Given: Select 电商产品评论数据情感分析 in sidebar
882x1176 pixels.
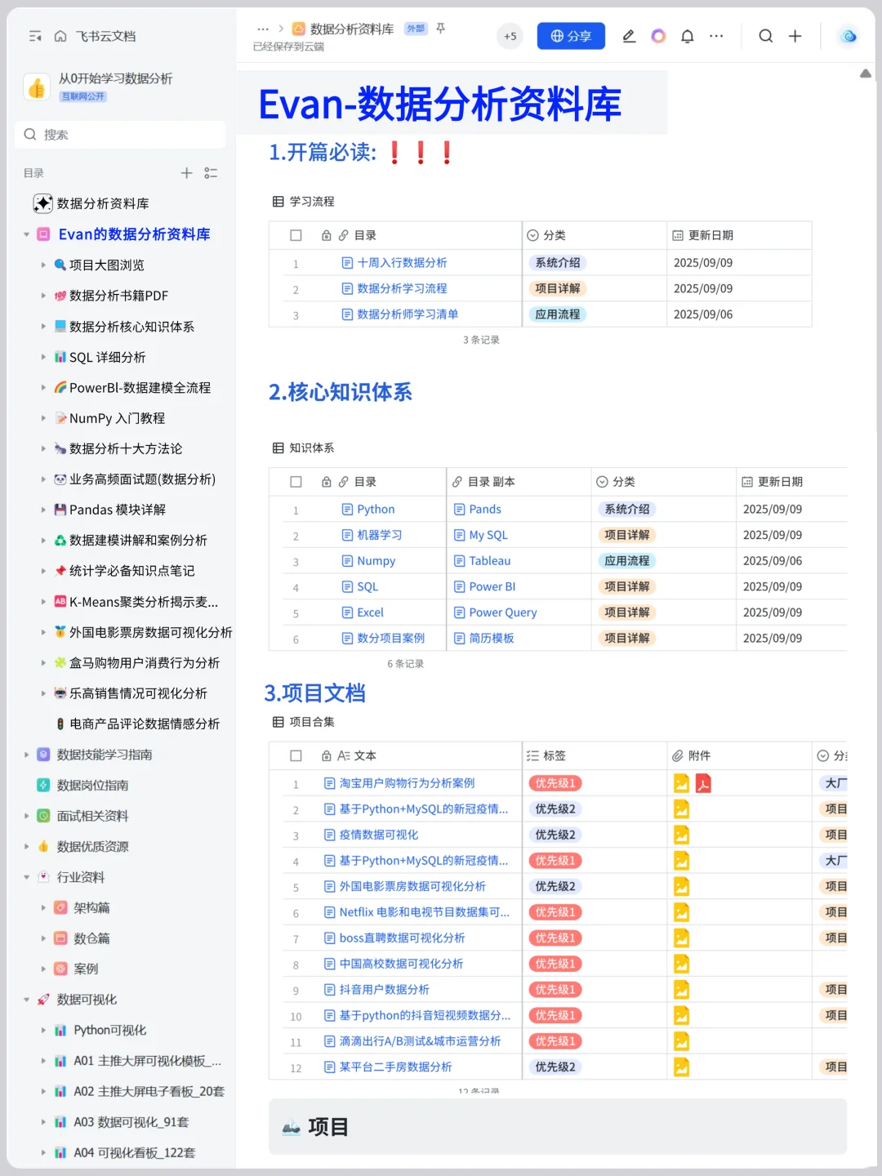Looking at the screenshot, I should 145,724.
